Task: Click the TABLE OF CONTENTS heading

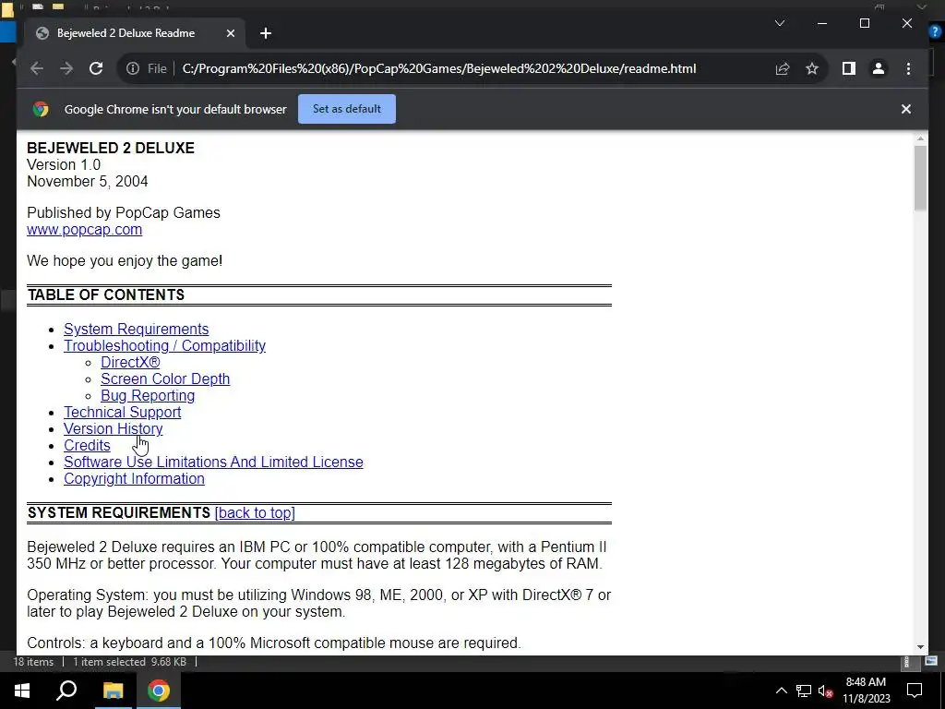Action: pos(105,294)
